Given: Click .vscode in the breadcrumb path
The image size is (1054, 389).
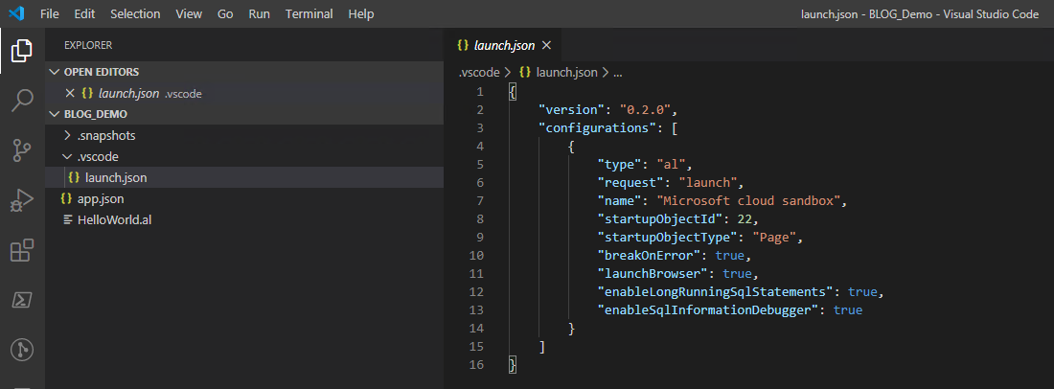Looking at the screenshot, I should (478, 72).
